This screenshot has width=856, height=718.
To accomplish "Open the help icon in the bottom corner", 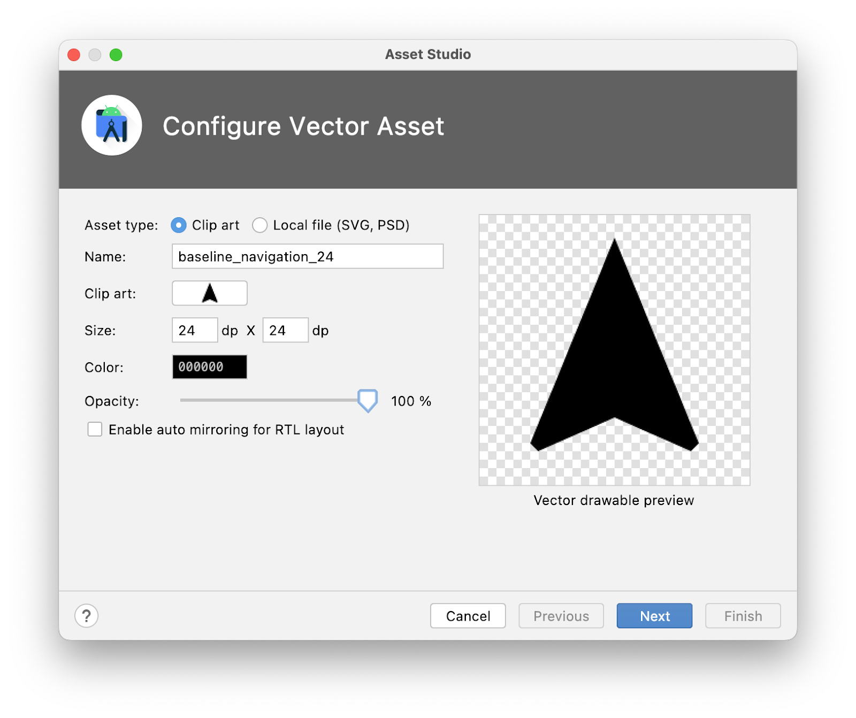I will (x=87, y=616).
